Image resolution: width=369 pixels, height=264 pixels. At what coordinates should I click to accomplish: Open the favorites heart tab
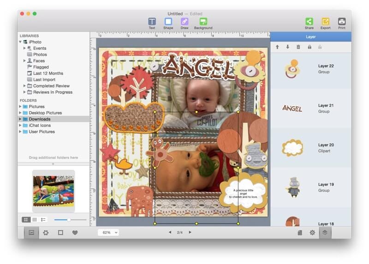pos(75,233)
